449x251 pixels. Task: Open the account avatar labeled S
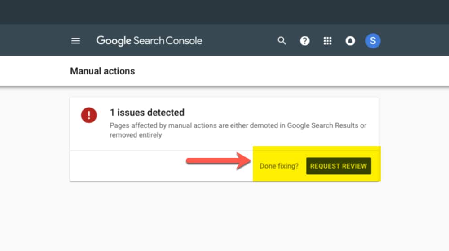[373, 41]
